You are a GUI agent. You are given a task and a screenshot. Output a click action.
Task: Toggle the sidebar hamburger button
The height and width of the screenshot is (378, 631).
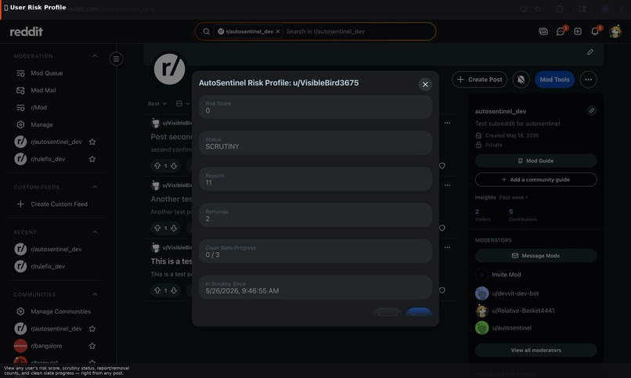[x=117, y=59]
